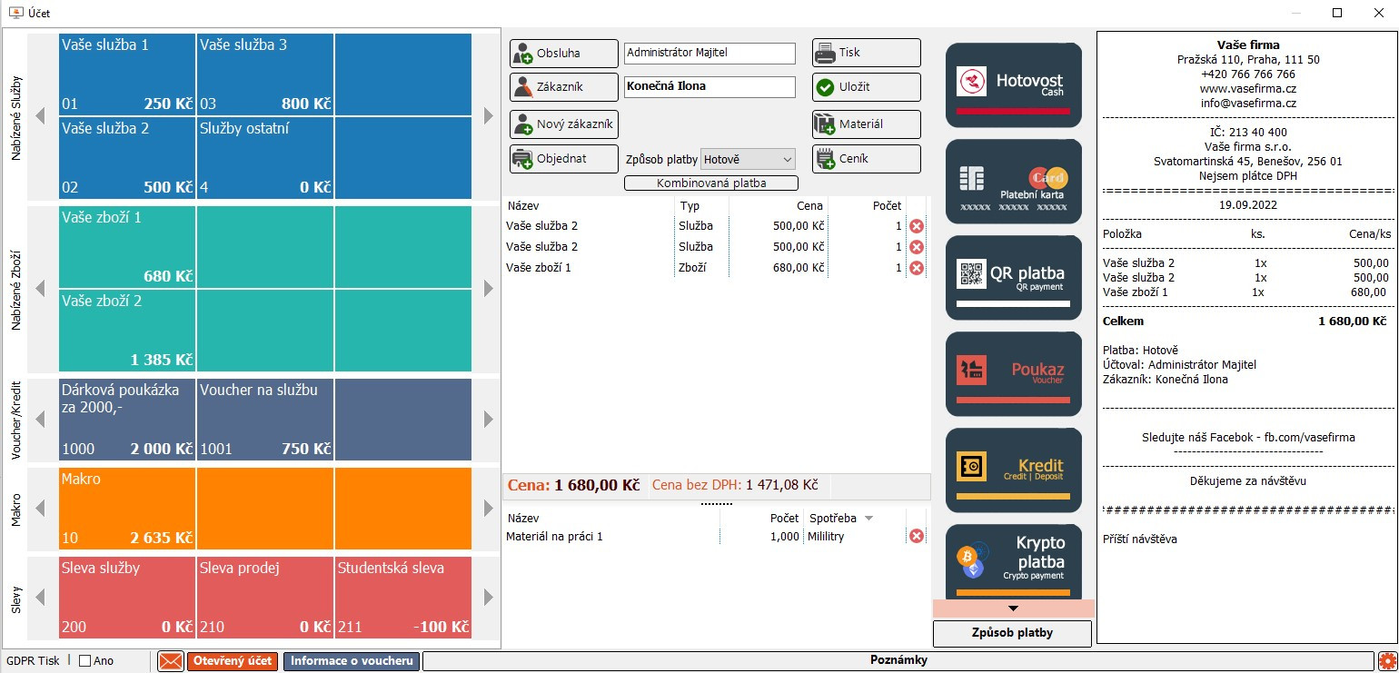
Task: Add Vaše služba 1 for 250 Kč
Action: 127,74
